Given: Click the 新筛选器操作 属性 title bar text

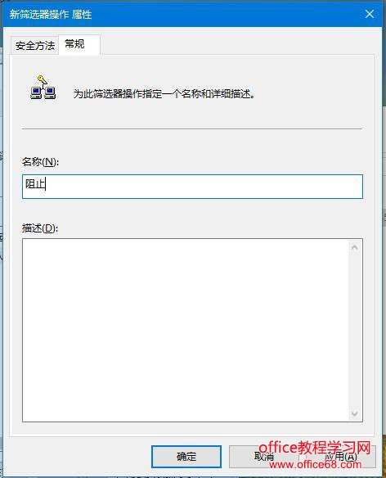Looking at the screenshot, I should [51, 15].
